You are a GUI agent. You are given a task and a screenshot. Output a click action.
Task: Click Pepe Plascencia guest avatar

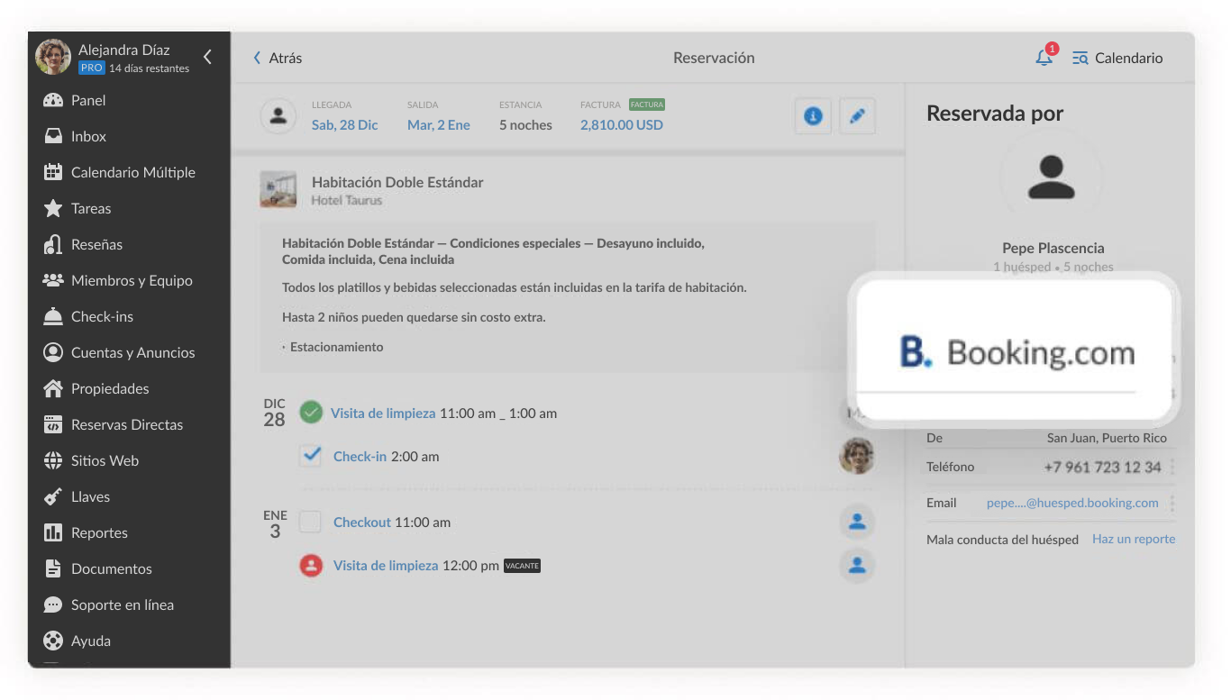(1052, 177)
